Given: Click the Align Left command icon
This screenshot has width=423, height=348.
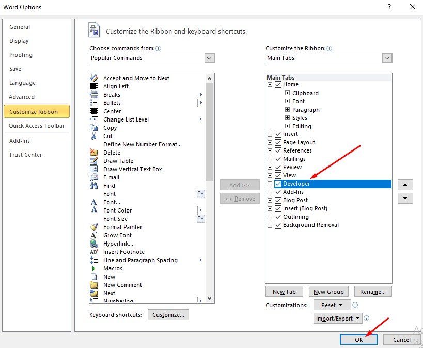Looking at the screenshot, I should [94, 86].
